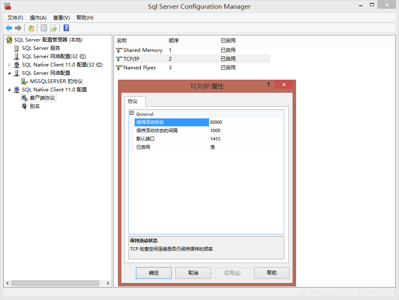Open the 文件(F) menu
Image resolution: width=399 pixels, height=300 pixels.
pyautogui.click(x=15, y=17)
